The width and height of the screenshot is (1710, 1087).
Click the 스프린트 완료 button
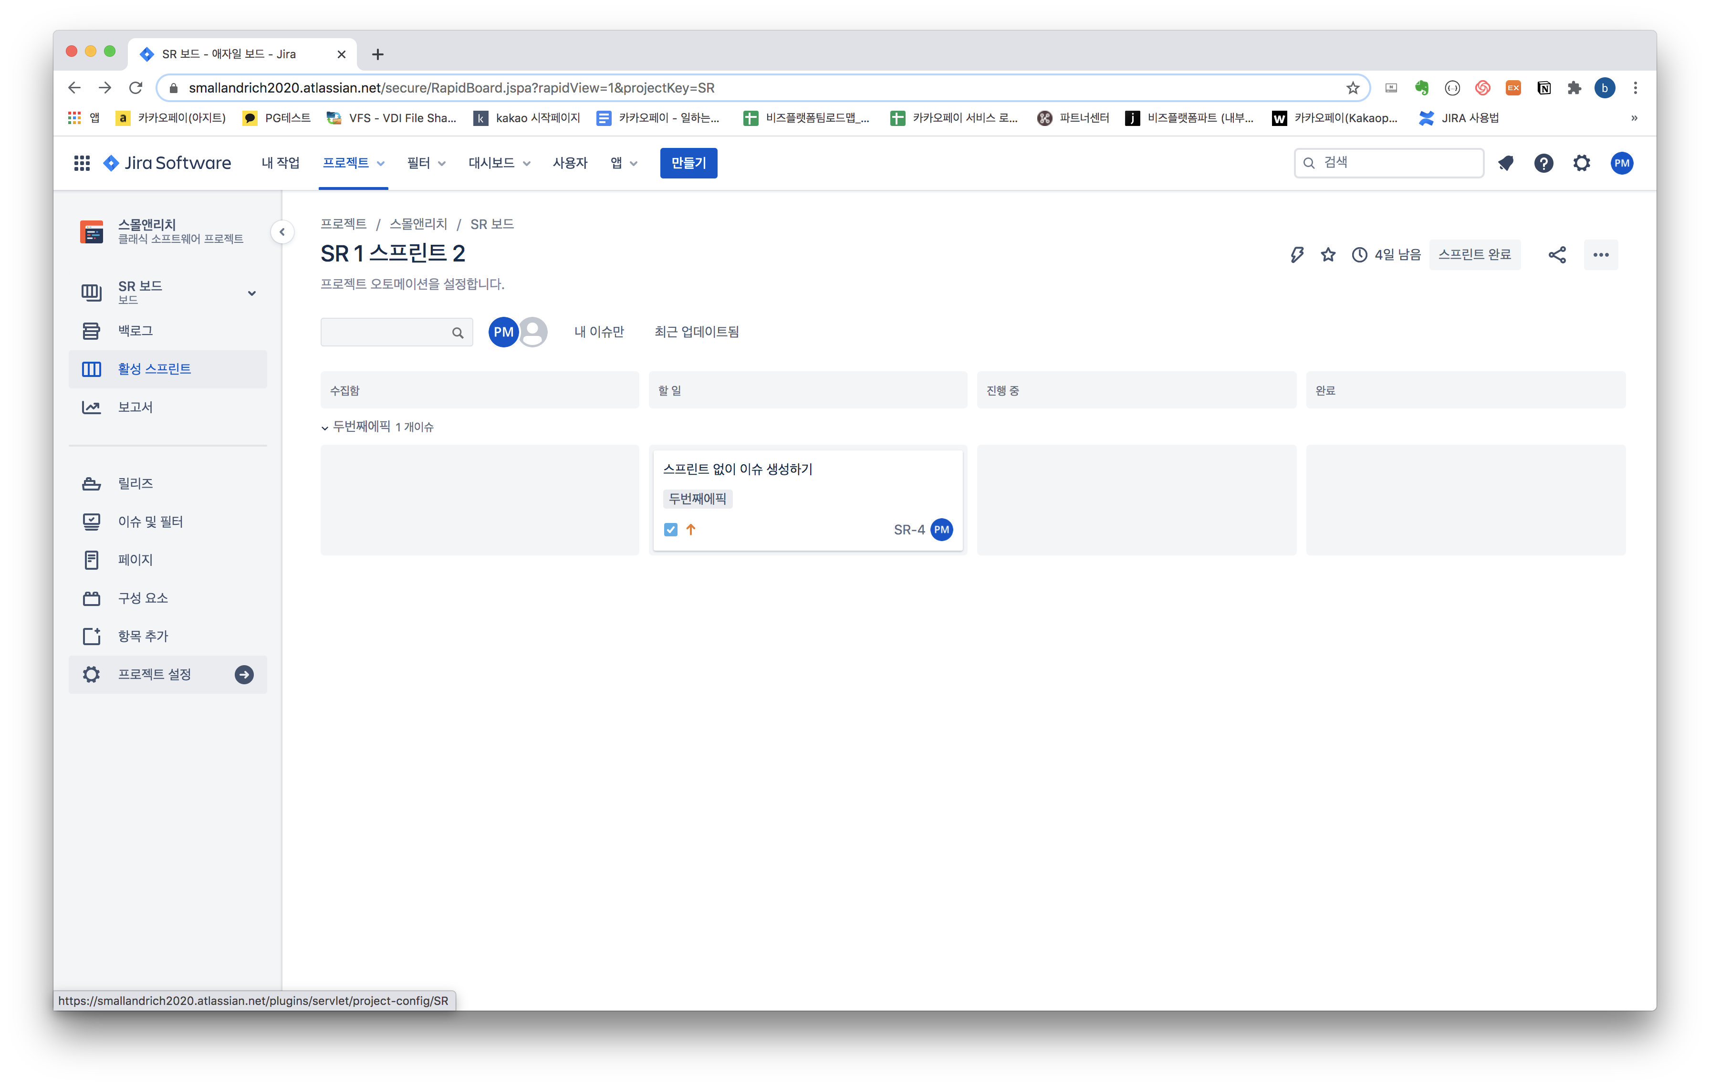[x=1474, y=255]
